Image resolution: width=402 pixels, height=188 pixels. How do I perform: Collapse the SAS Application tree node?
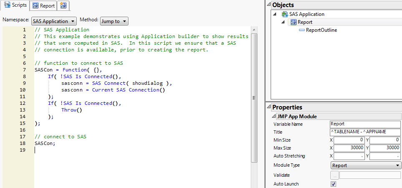click(x=275, y=14)
